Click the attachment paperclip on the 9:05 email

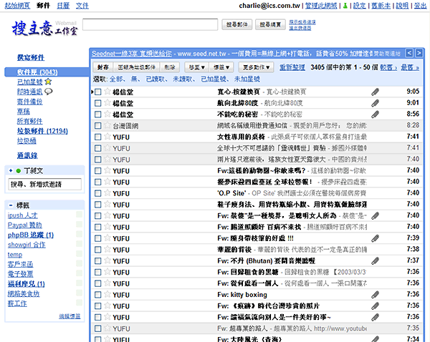(375, 92)
